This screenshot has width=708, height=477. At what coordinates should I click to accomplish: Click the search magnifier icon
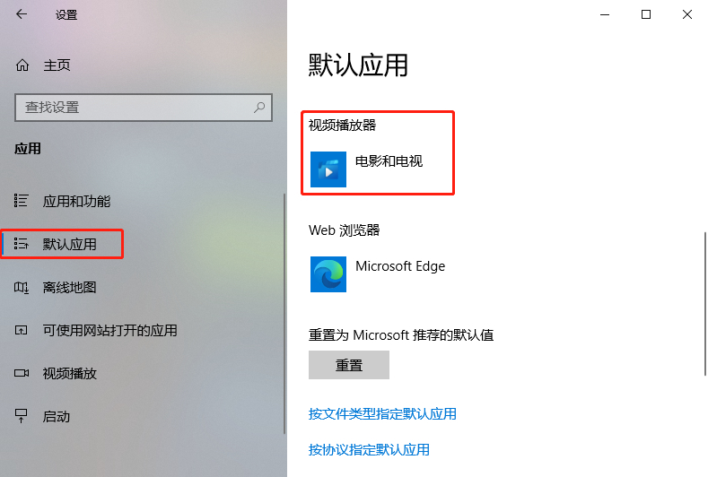pyautogui.click(x=259, y=108)
